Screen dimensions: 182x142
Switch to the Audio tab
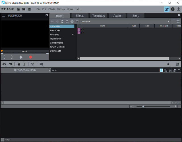[x=117, y=16]
